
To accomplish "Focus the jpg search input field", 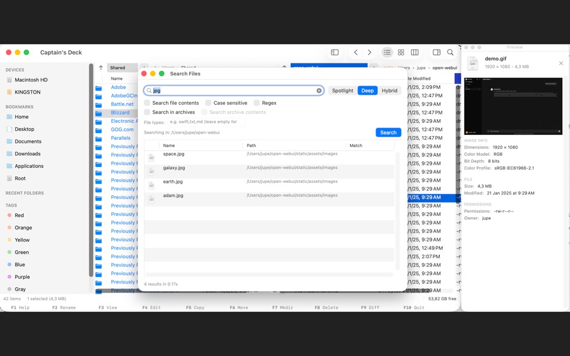I will click(234, 90).
